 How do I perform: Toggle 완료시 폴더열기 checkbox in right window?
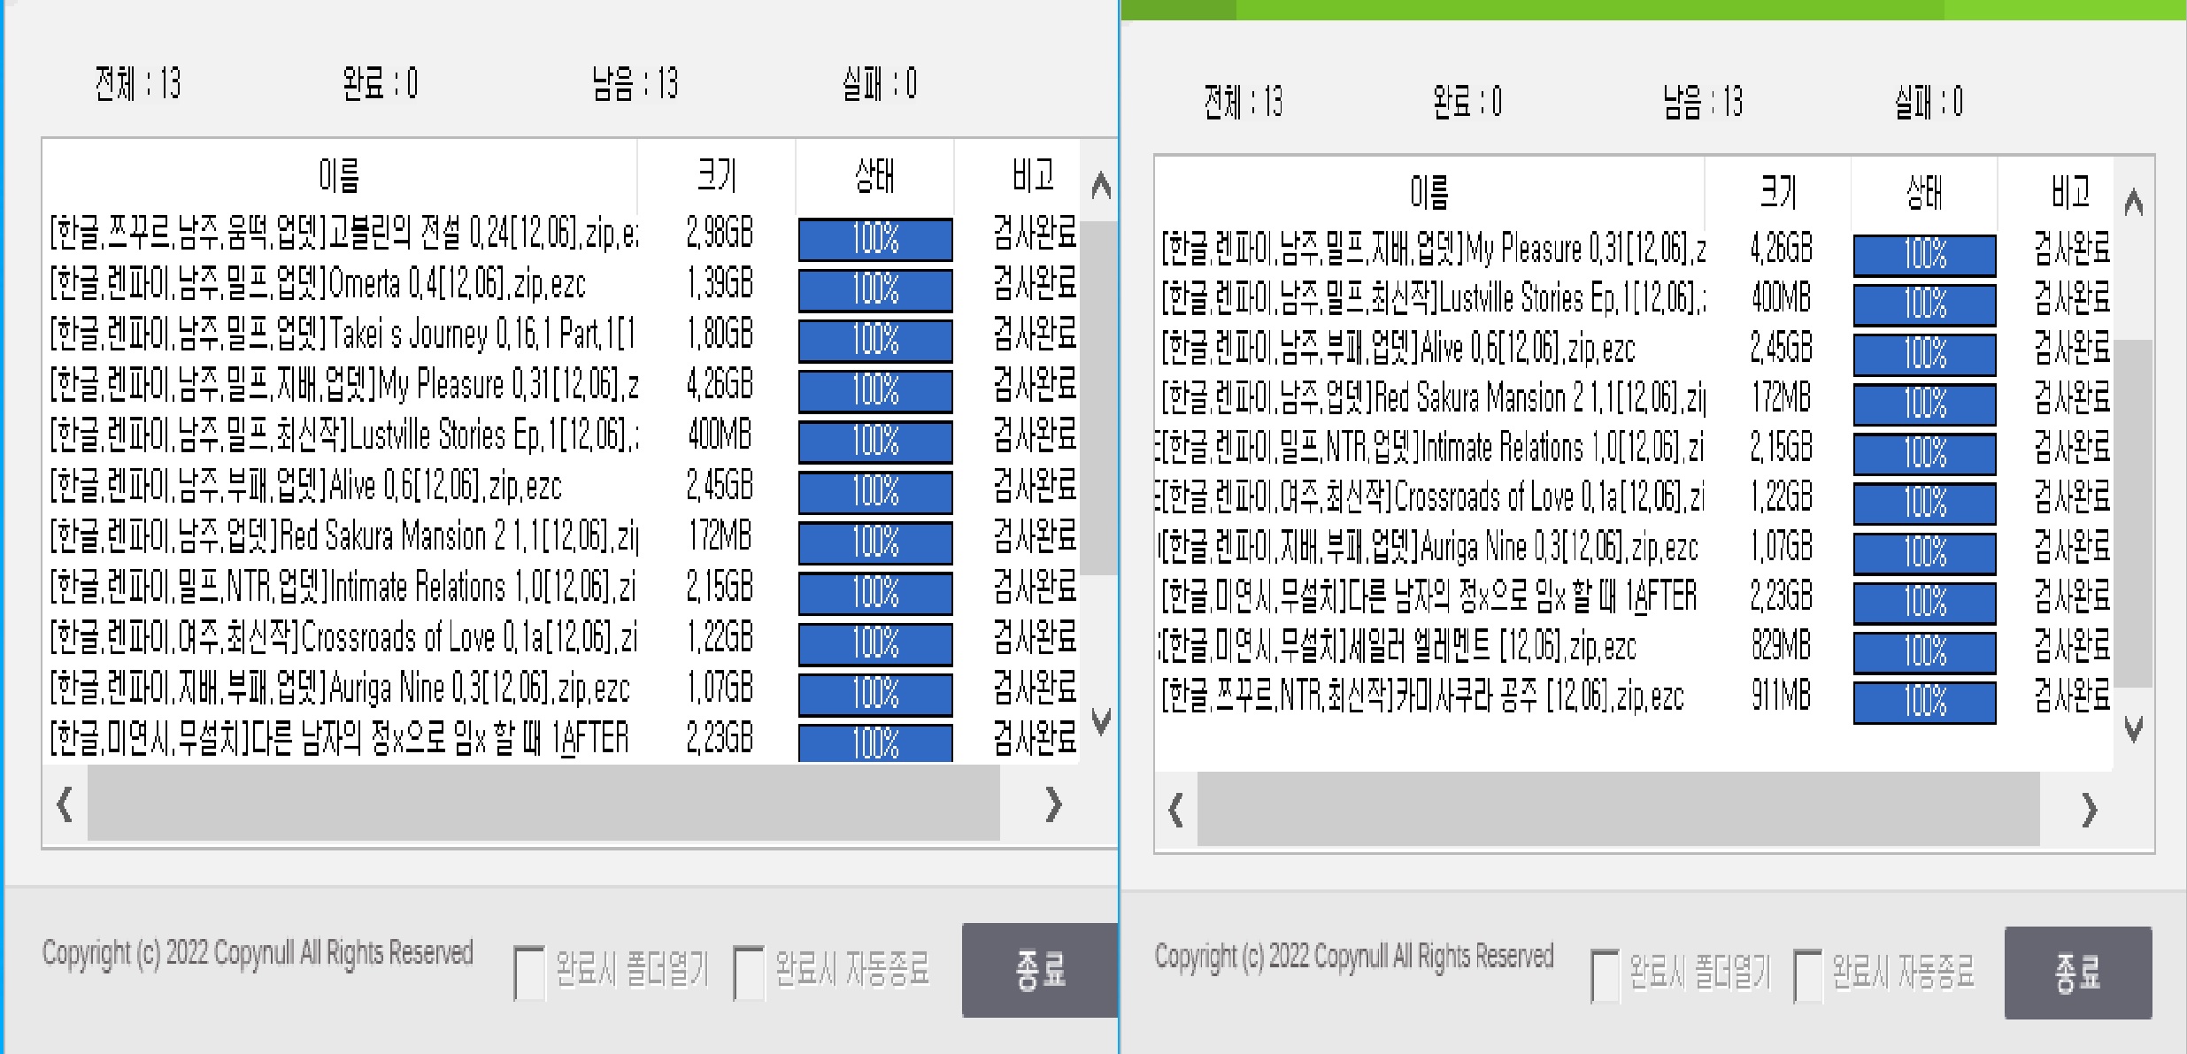click(x=1604, y=975)
